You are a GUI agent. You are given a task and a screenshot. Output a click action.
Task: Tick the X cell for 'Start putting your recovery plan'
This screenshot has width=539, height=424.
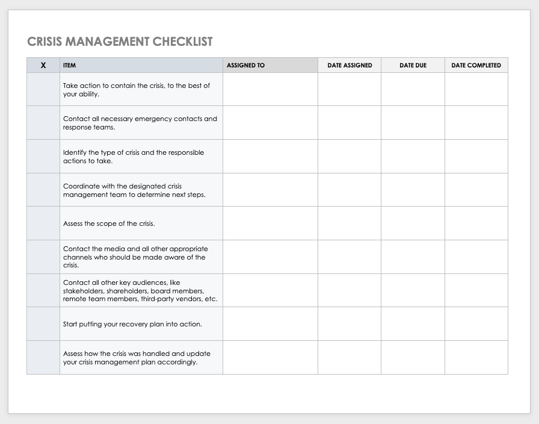coord(43,324)
